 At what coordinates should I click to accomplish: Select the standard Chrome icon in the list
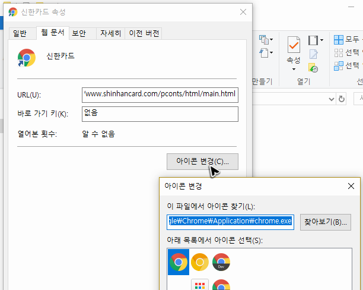click(179, 262)
